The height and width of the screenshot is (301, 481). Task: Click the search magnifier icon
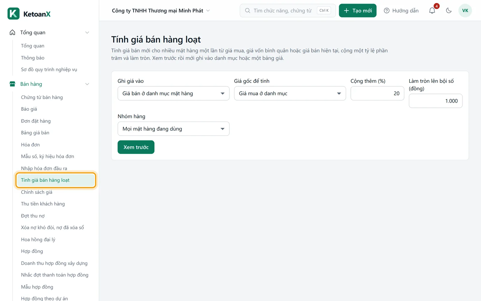[x=247, y=11]
